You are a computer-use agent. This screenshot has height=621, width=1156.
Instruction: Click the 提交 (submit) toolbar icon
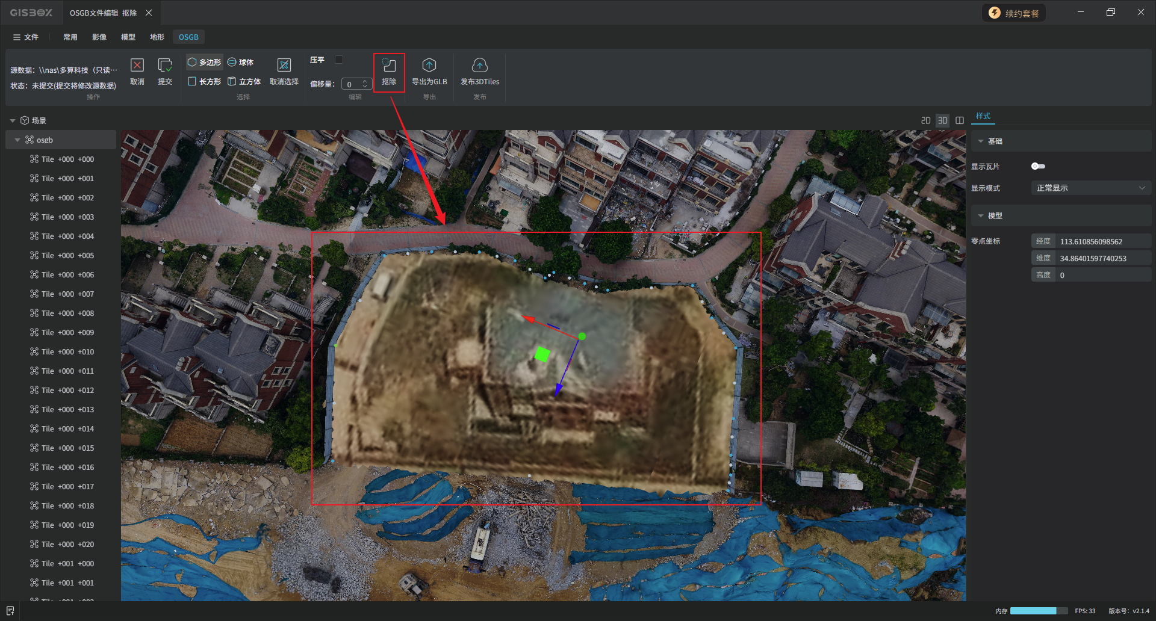[164, 66]
